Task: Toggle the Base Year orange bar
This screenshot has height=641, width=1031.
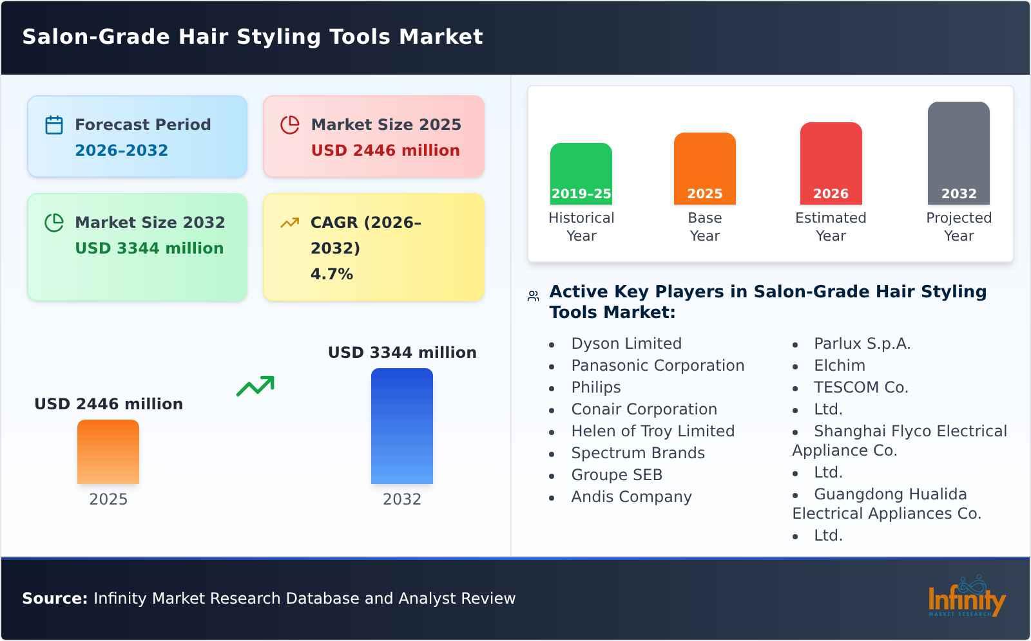Action: [704, 167]
